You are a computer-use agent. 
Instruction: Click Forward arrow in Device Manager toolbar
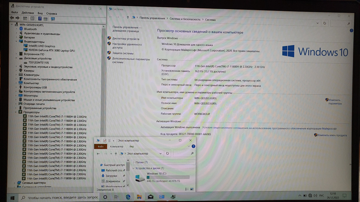(17, 18)
